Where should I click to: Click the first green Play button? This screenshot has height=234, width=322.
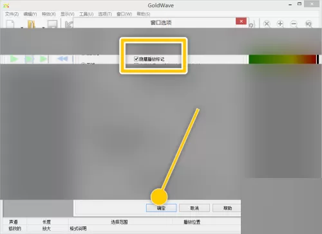click(x=14, y=59)
